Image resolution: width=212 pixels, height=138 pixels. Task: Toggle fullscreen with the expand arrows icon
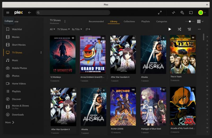160,12
